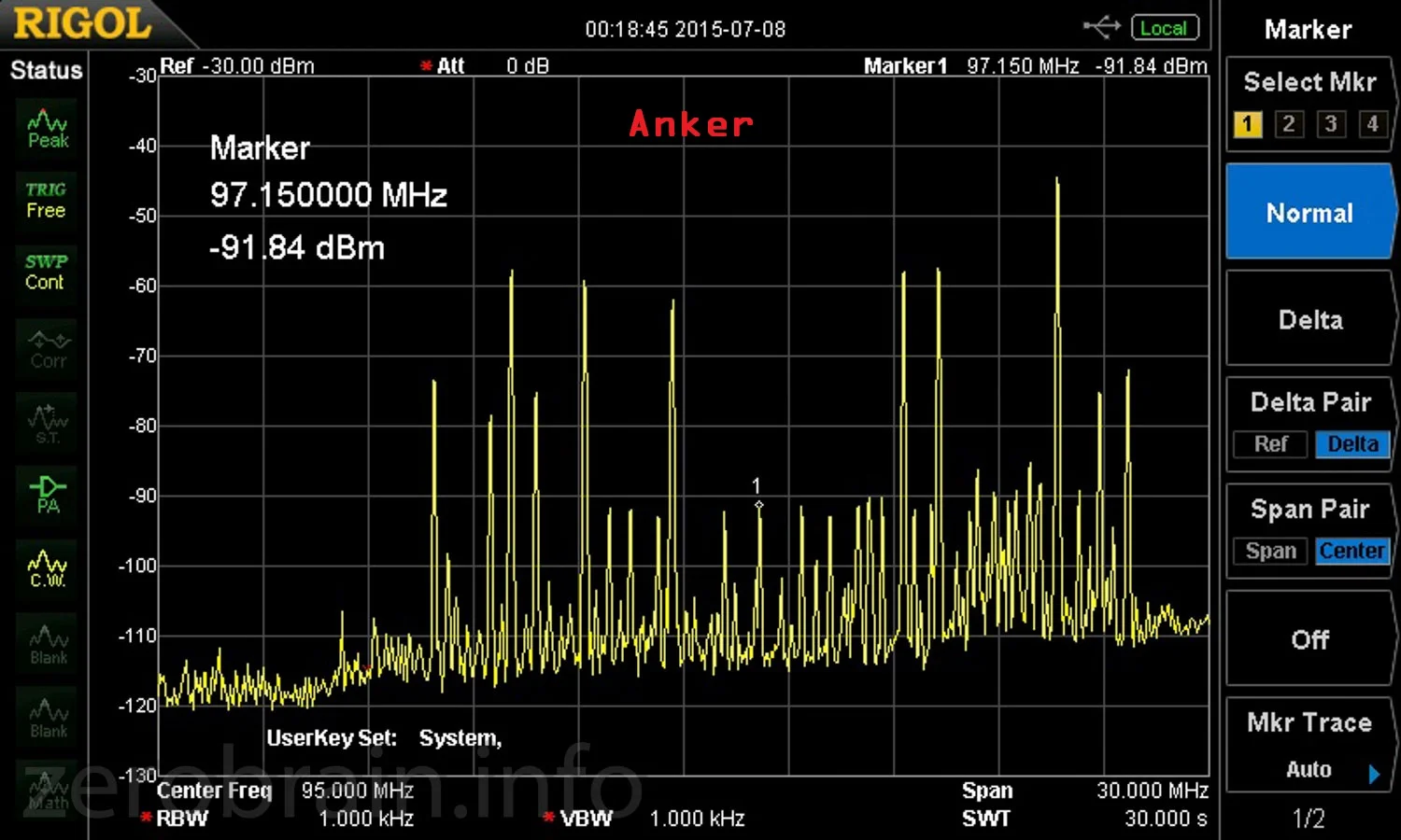This screenshot has width=1401, height=840.
Task: Click the Local mode indicator
Action: 1164,28
